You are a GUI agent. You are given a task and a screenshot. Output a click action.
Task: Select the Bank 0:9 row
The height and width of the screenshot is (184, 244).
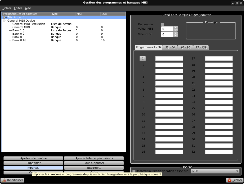tap(63, 34)
